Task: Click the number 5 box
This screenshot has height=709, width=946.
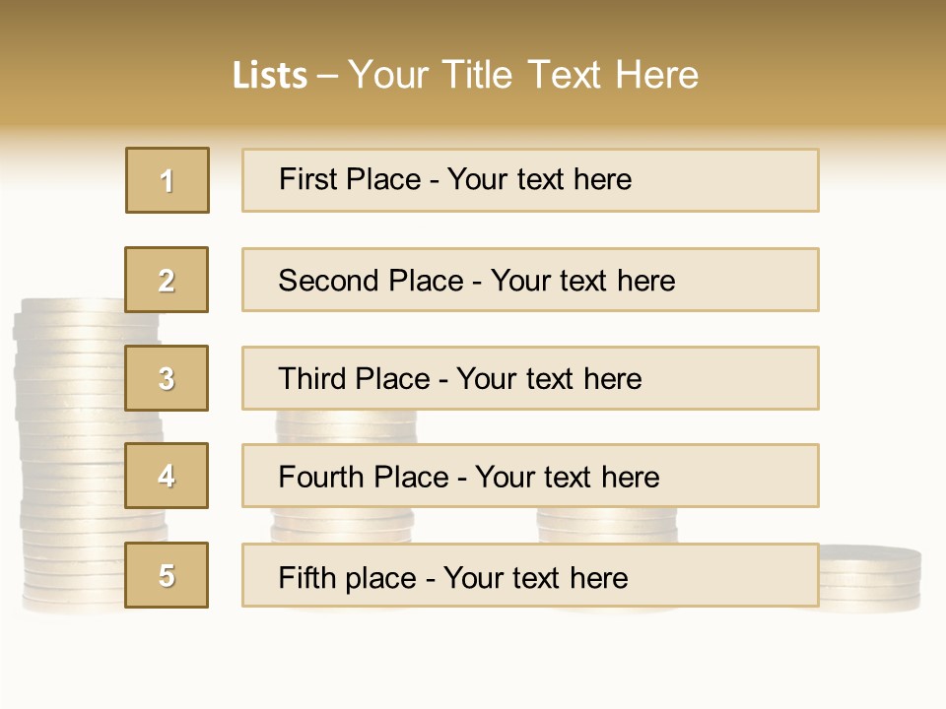Action: point(167,575)
